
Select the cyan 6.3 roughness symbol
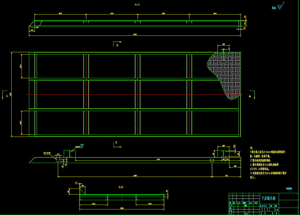point(82,146)
